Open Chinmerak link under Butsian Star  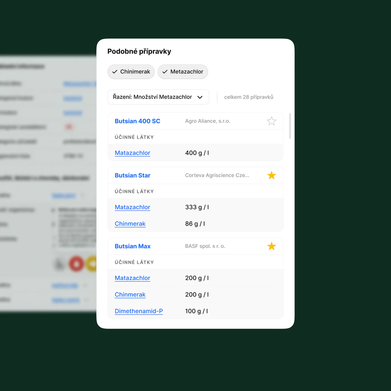pos(130,224)
